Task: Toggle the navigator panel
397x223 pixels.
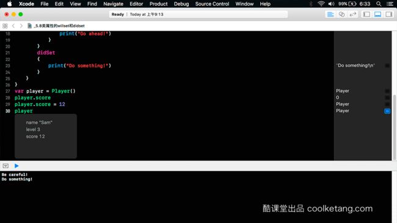Action: click(366, 15)
